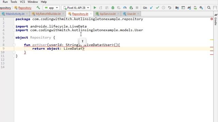This screenshot has height=122, width=218.
Task: Switch to the MyRetrofitBuilder.kt tab
Action: coord(48,14)
